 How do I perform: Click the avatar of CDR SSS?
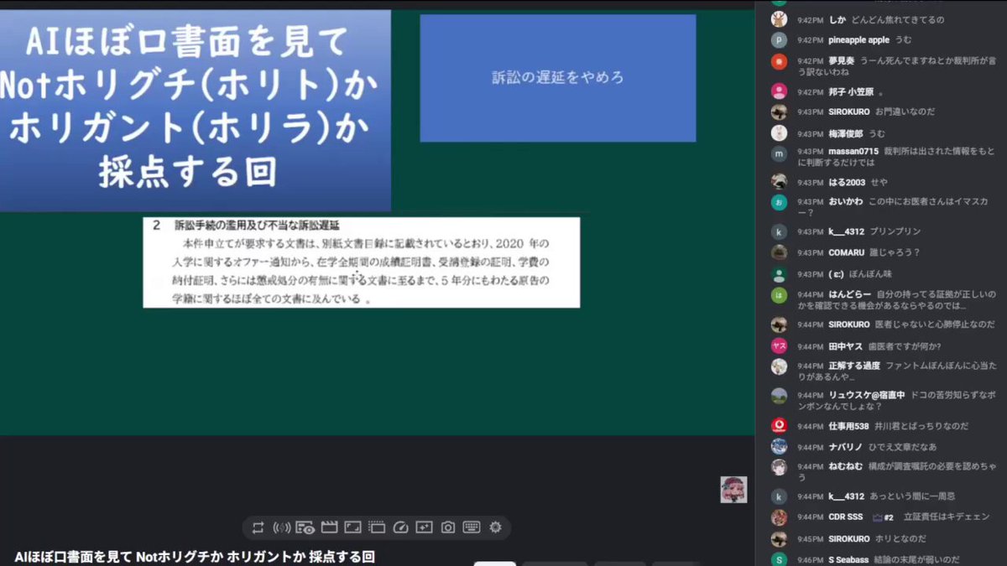(779, 517)
